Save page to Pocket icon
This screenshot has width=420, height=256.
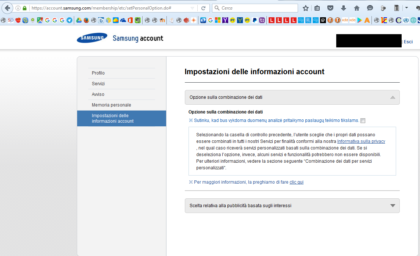click(330, 8)
